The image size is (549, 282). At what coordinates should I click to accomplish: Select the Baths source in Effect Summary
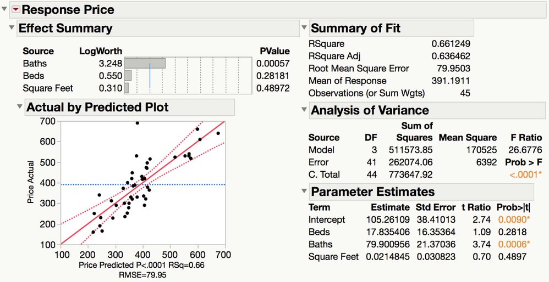coord(34,63)
